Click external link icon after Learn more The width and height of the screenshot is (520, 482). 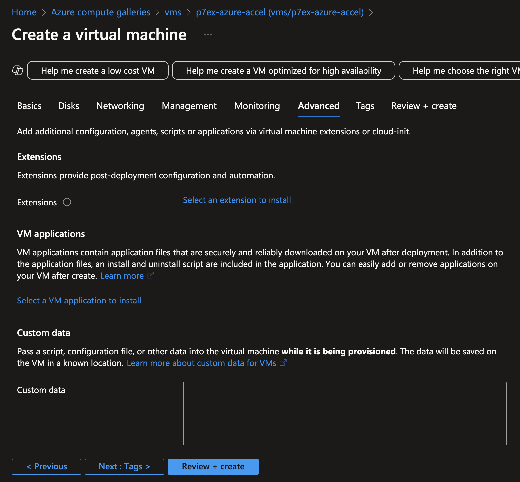pyautogui.click(x=150, y=275)
